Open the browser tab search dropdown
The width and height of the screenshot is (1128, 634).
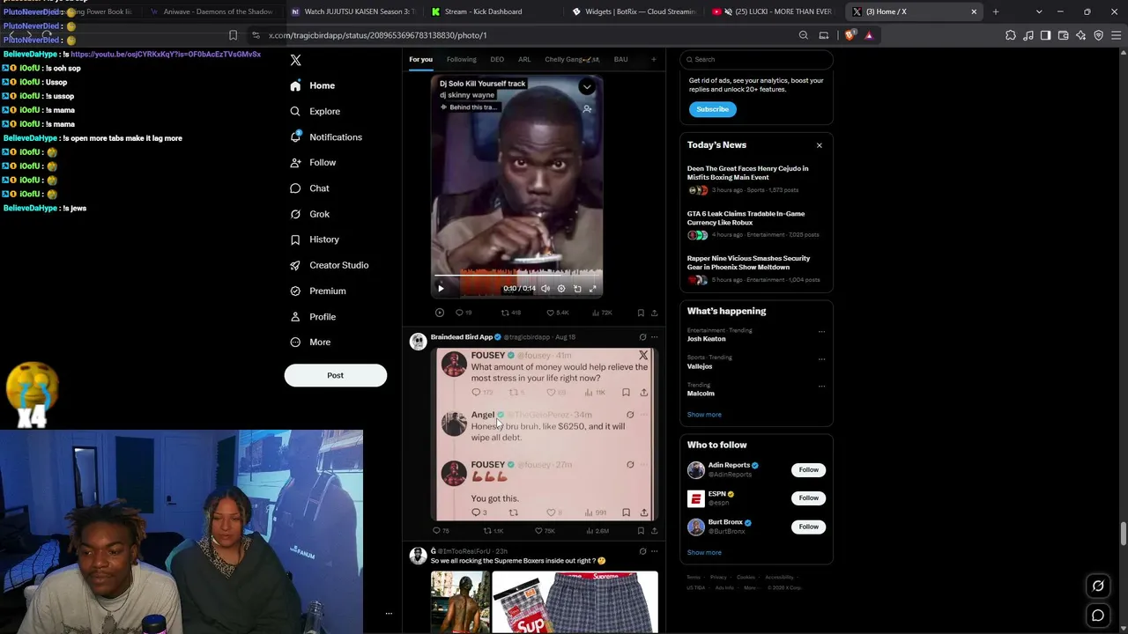coord(1039,11)
